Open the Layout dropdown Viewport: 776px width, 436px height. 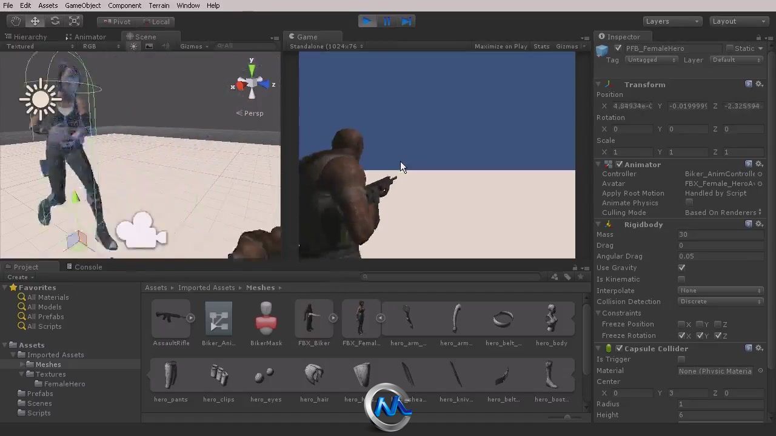(x=738, y=21)
